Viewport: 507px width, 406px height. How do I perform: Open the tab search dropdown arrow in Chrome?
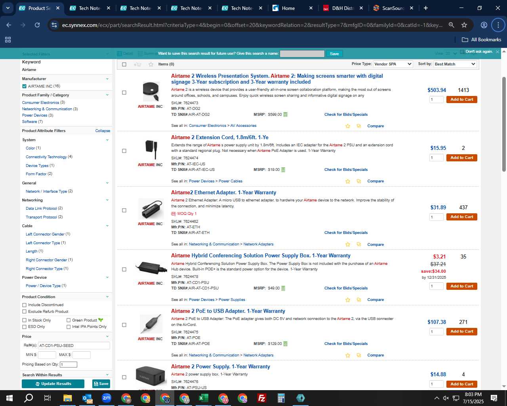pyautogui.click(x=8, y=8)
